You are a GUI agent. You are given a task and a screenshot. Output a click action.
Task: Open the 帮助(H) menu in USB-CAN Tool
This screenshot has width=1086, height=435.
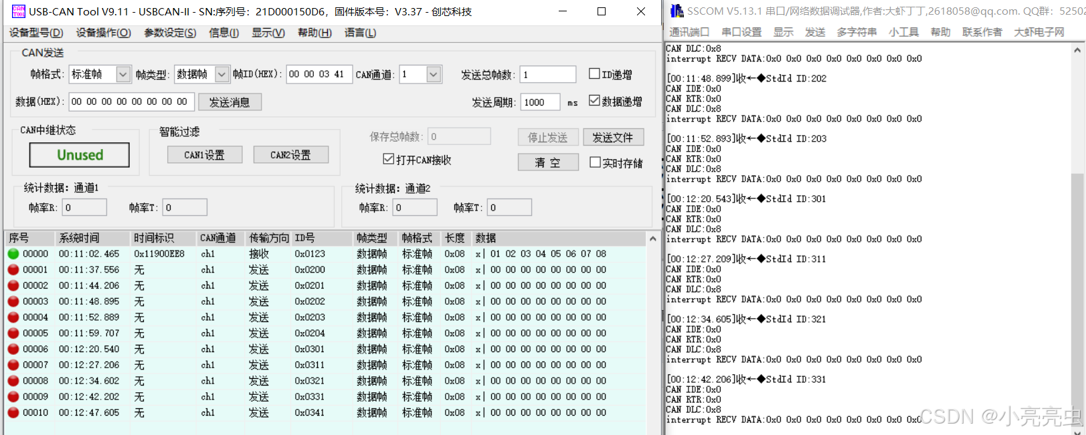pyautogui.click(x=314, y=33)
